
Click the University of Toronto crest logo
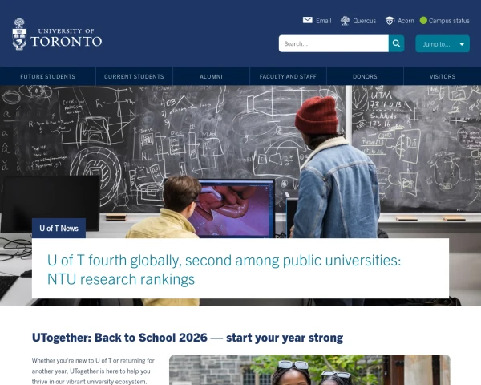point(19,34)
